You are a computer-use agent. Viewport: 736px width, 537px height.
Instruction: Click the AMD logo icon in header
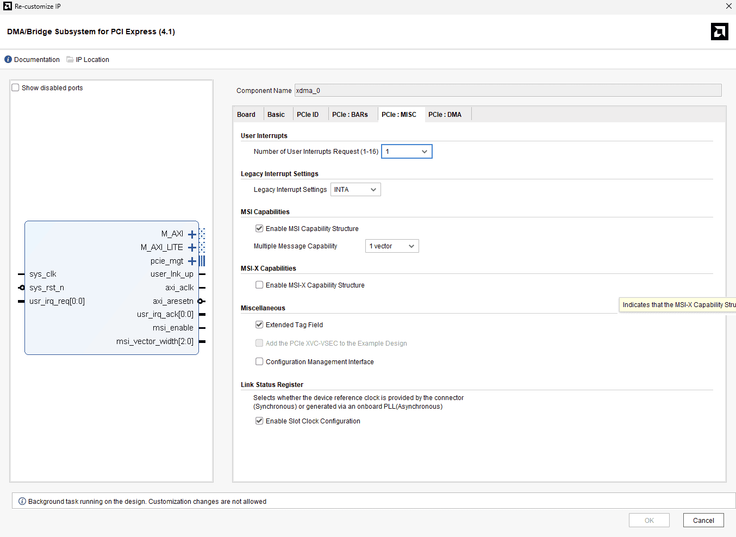tap(719, 32)
